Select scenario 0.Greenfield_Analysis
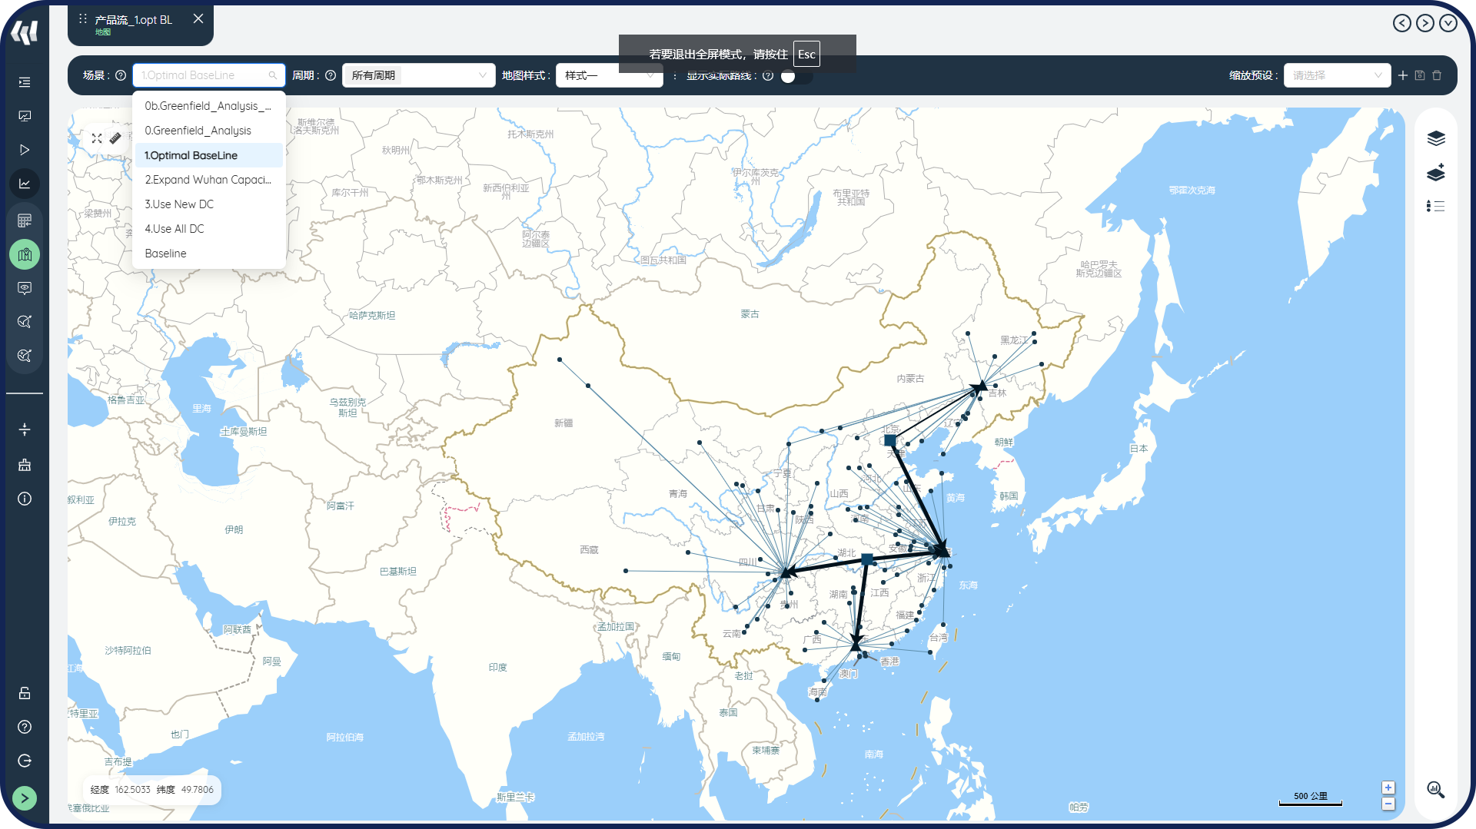The image size is (1476, 829). 209,131
